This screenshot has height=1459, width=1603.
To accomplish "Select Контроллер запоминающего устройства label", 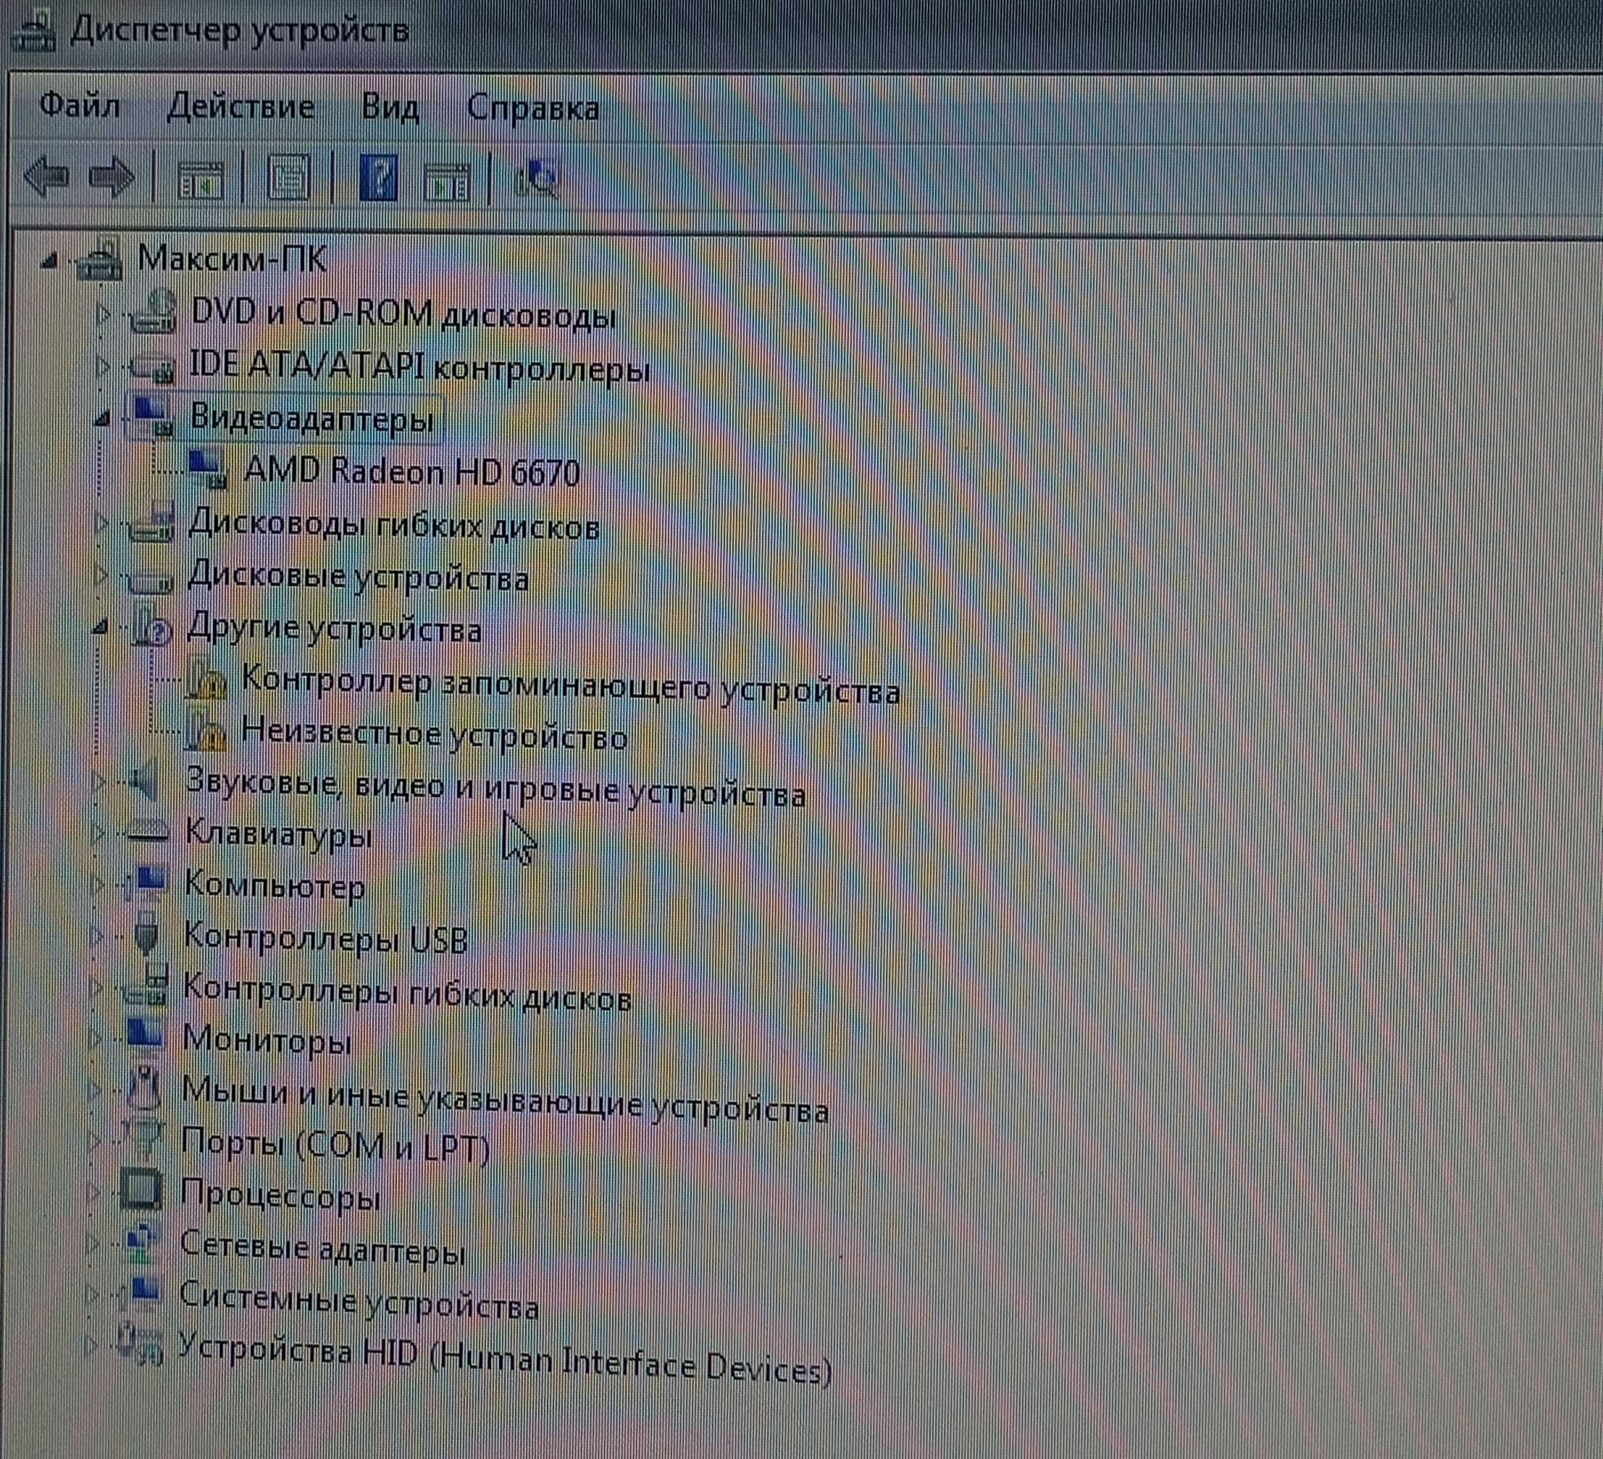I will [x=571, y=687].
